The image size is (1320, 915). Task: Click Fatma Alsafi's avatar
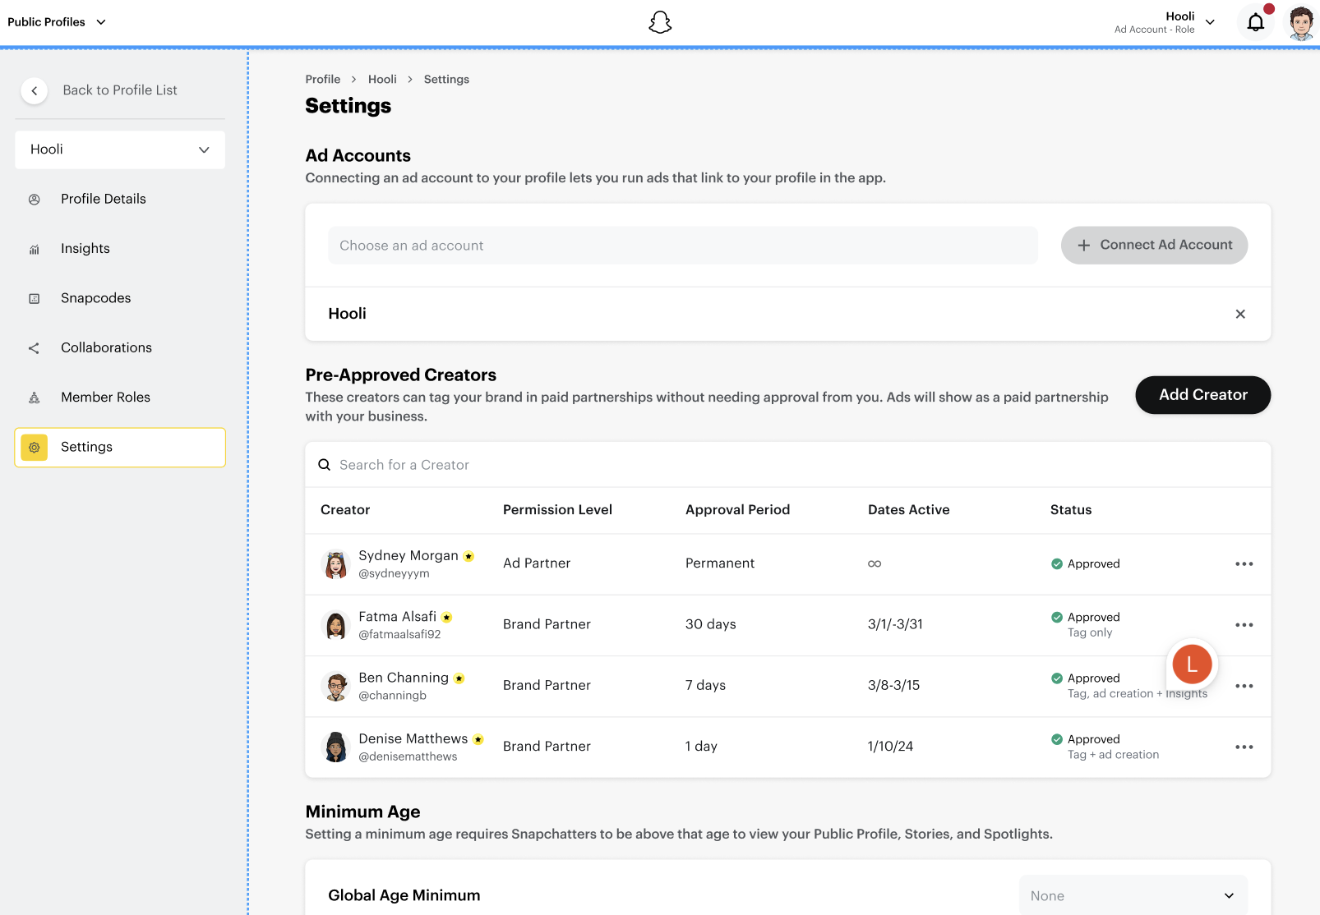pyautogui.click(x=335, y=625)
